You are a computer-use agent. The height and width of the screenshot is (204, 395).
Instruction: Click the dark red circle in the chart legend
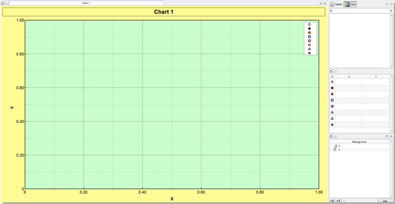pyautogui.click(x=310, y=28)
